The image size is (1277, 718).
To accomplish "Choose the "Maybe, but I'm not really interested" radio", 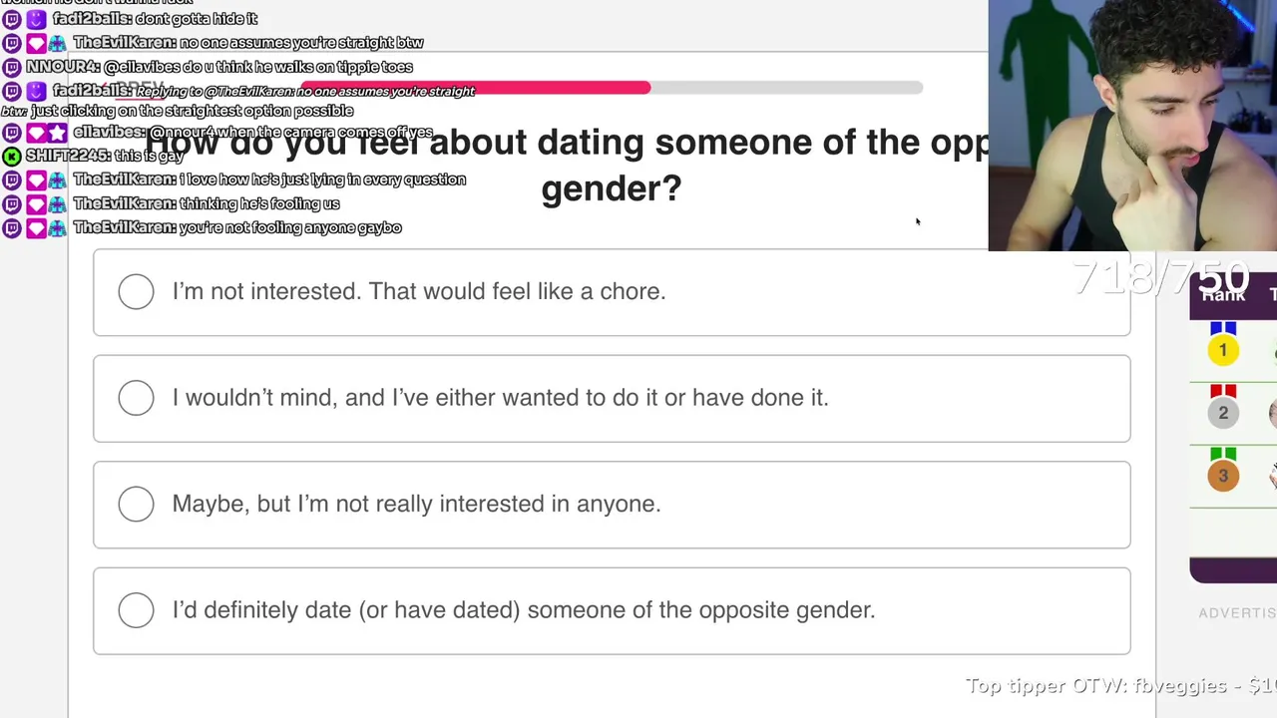I will click(136, 505).
